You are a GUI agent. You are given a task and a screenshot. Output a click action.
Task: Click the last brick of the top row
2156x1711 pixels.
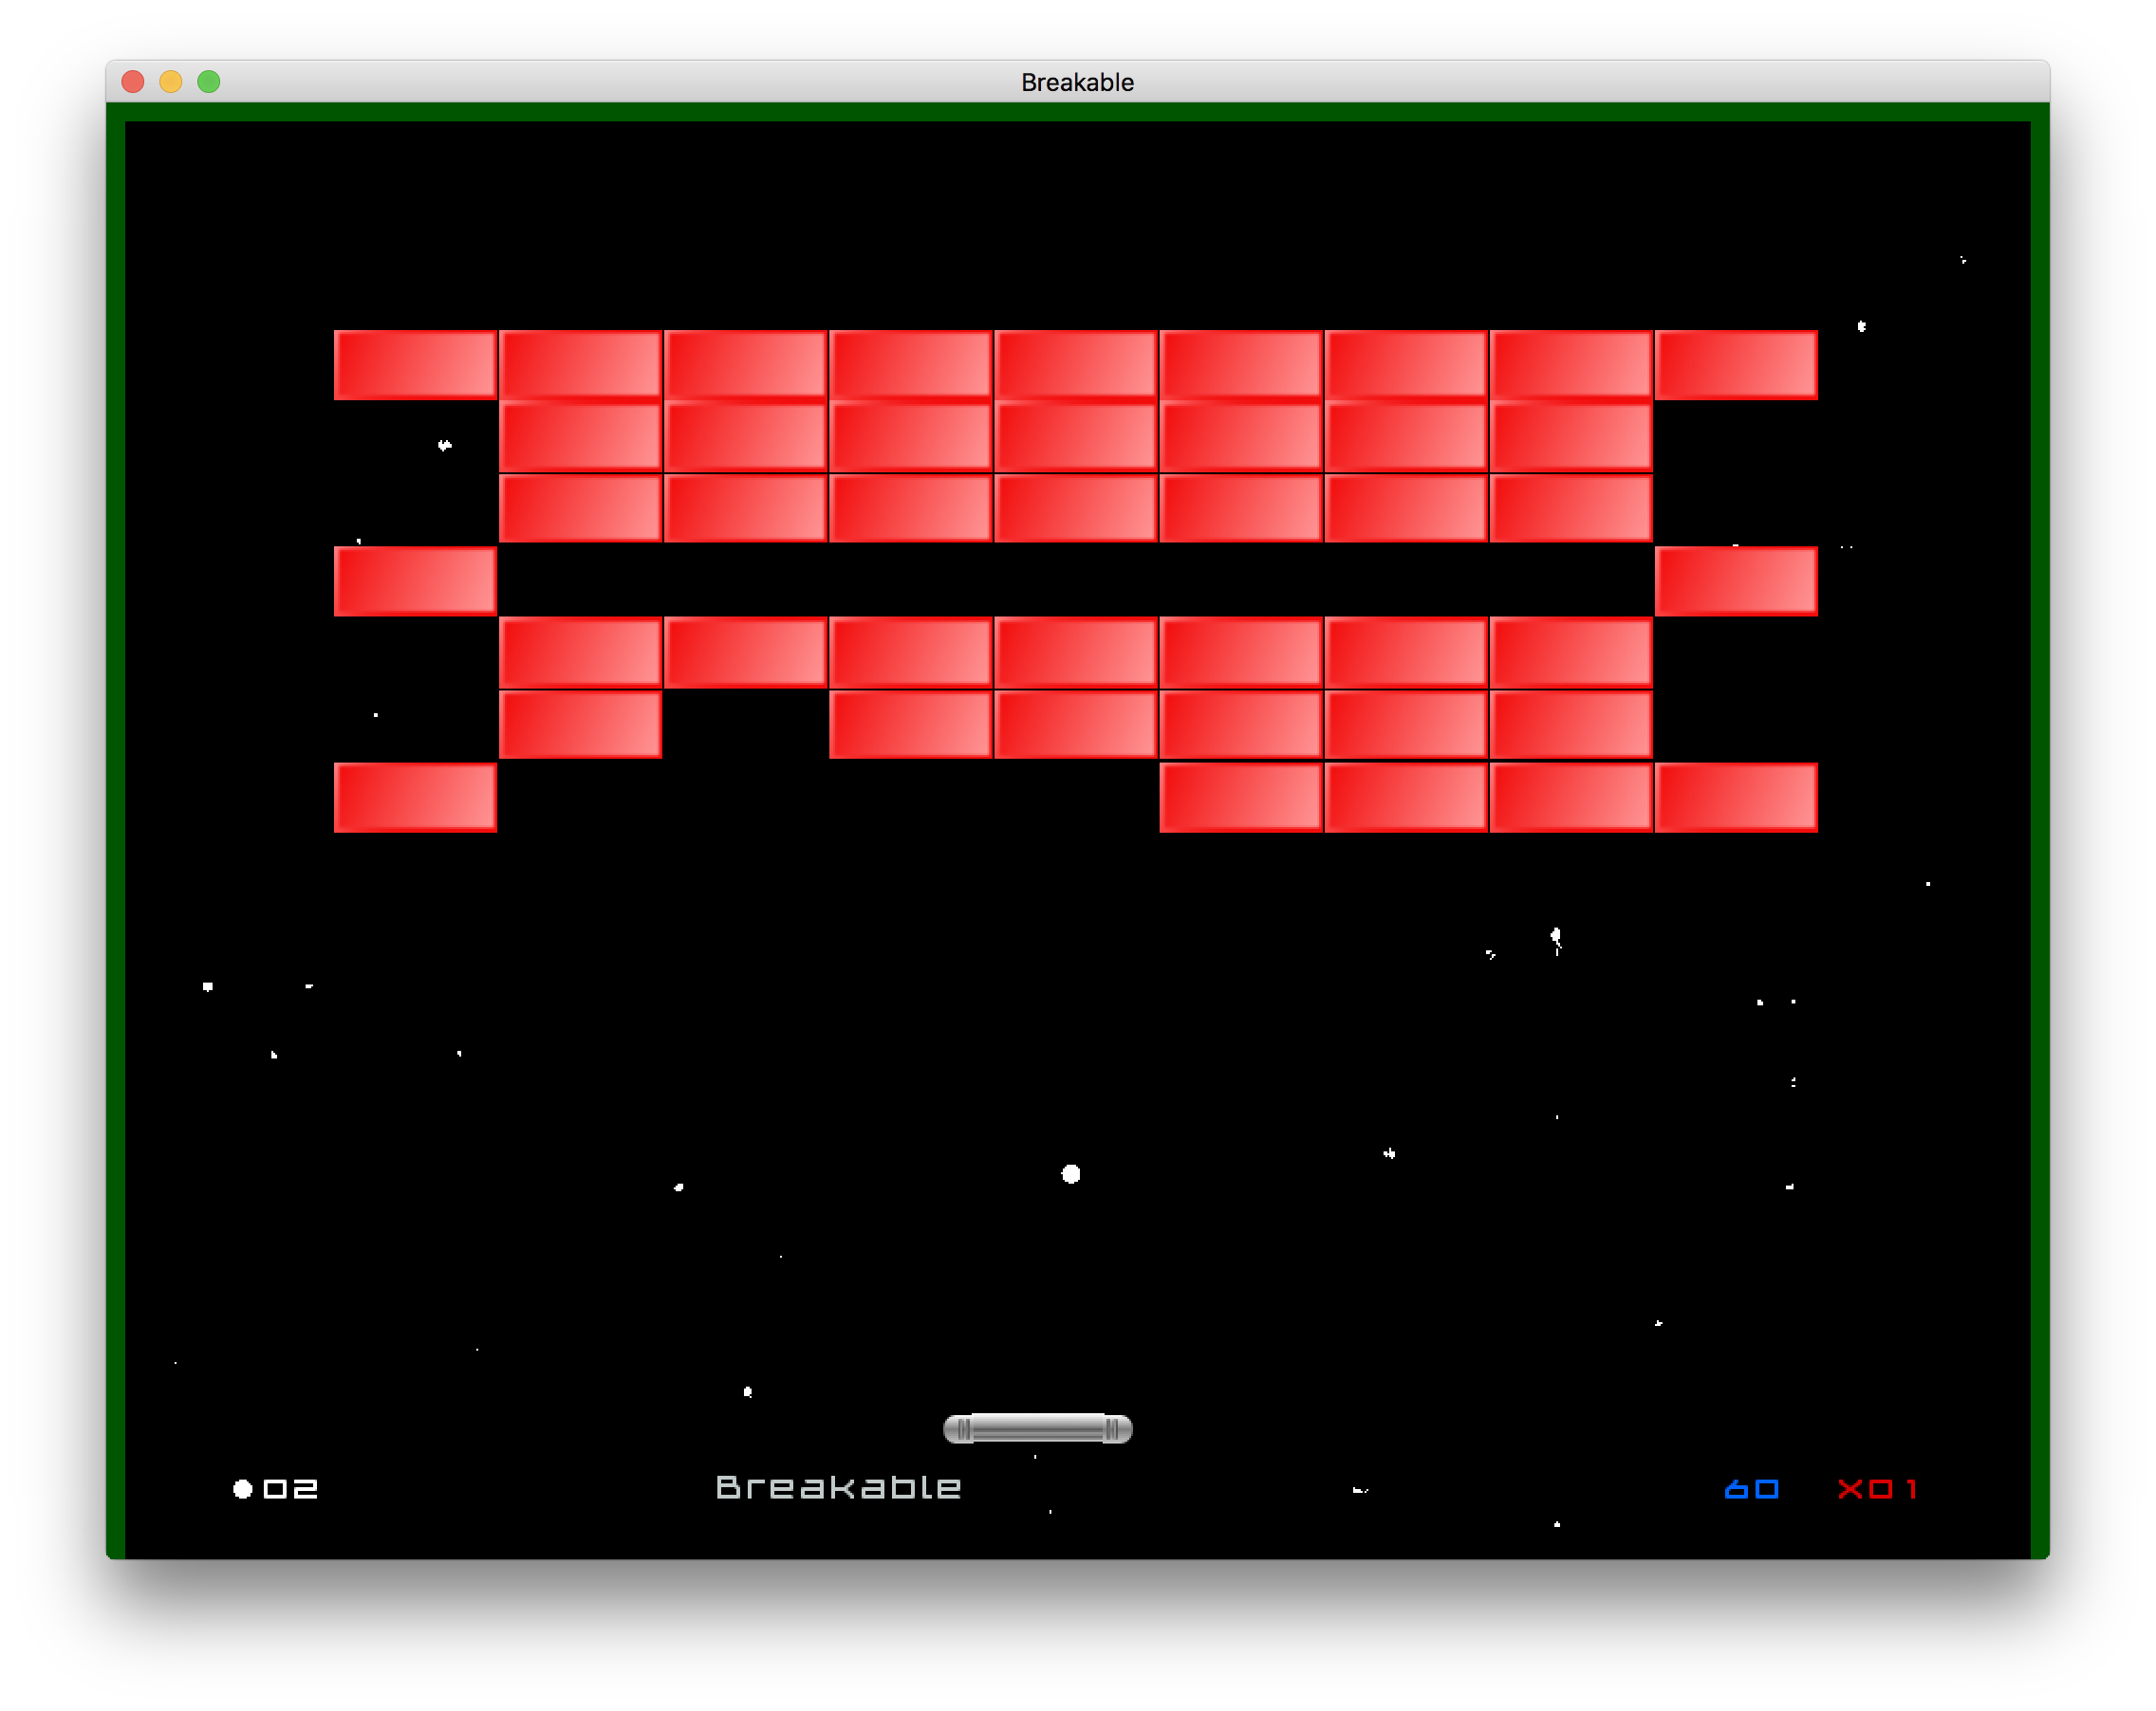click(x=1735, y=365)
